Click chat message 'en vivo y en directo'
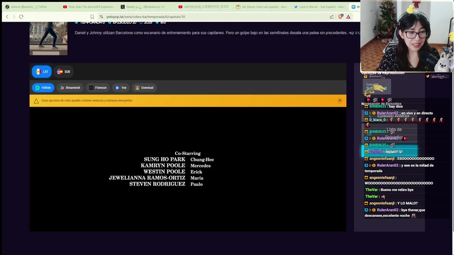 (417, 113)
